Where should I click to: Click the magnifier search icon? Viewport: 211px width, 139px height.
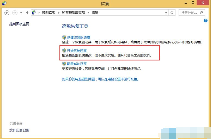point(201,13)
